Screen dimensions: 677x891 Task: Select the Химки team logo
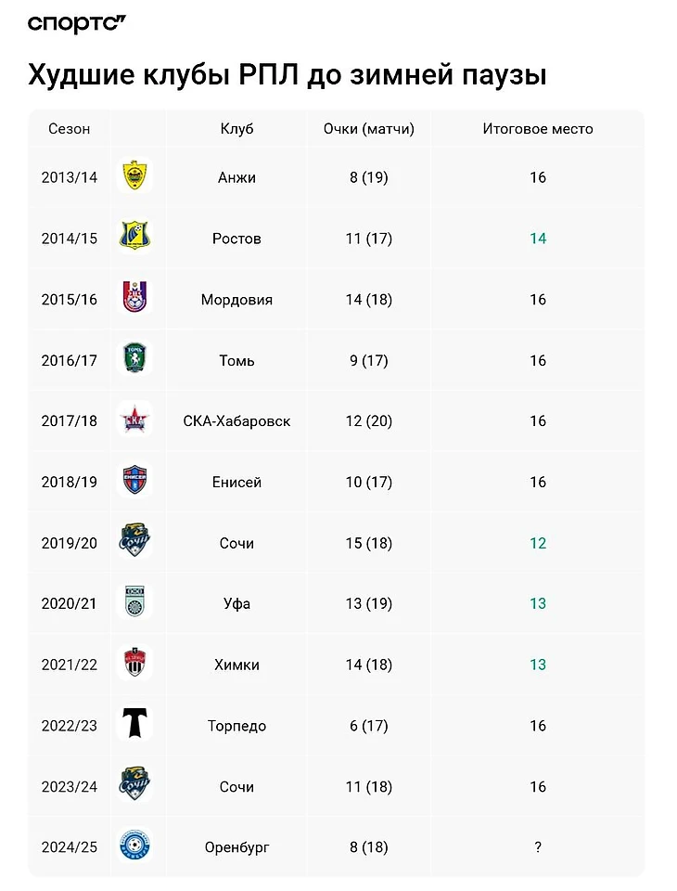[135, 664]
